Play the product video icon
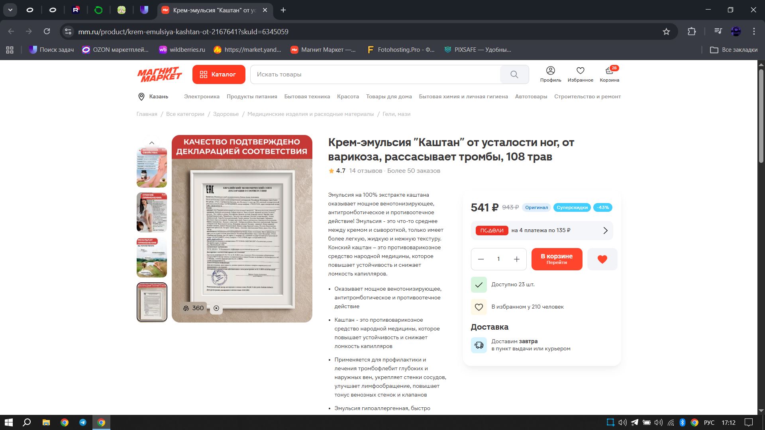765x430 pixels. pyautogui.click(x=216, y=308)
